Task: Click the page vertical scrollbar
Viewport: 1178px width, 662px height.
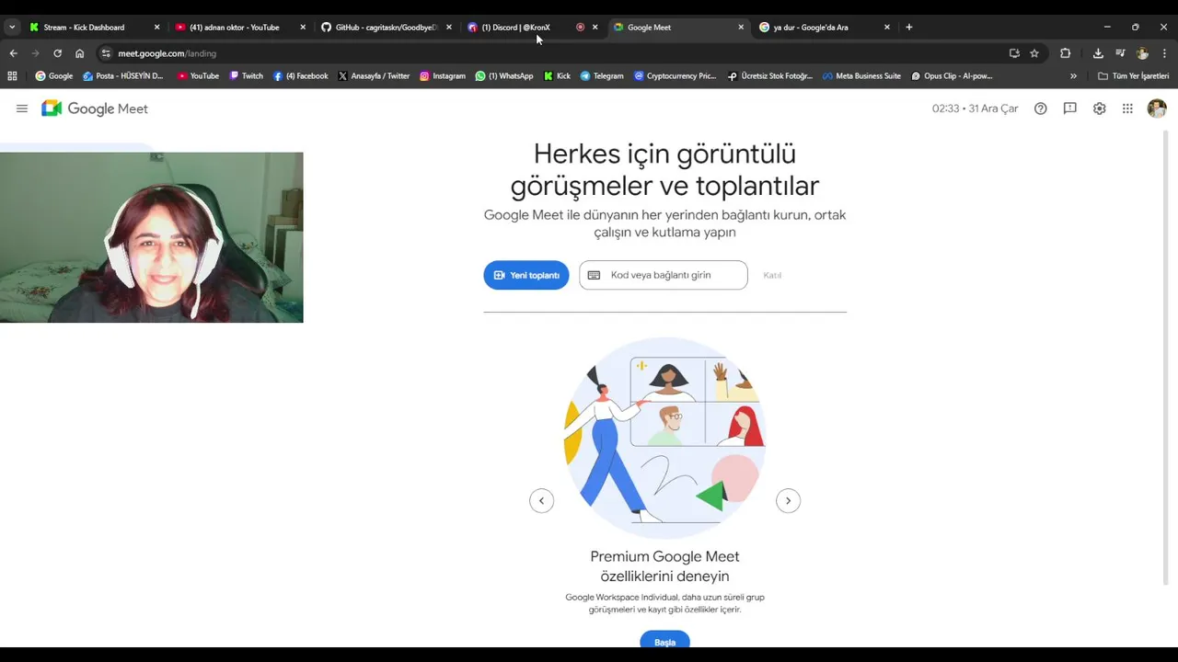Action: [1167, 359]
